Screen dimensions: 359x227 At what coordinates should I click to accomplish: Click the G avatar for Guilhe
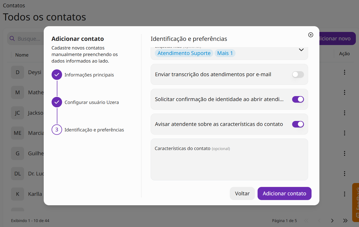click(x=18, y=153)
